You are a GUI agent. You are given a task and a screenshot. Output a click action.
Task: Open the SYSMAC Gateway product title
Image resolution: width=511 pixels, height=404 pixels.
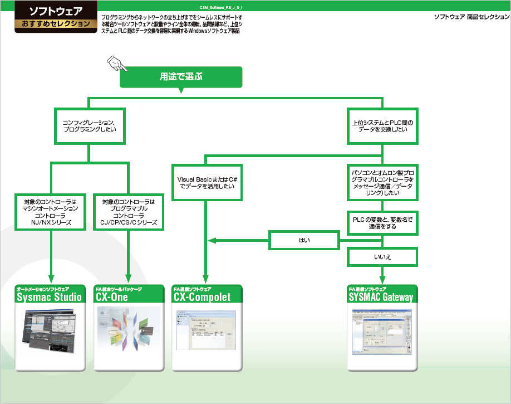(x=381, y=298)
